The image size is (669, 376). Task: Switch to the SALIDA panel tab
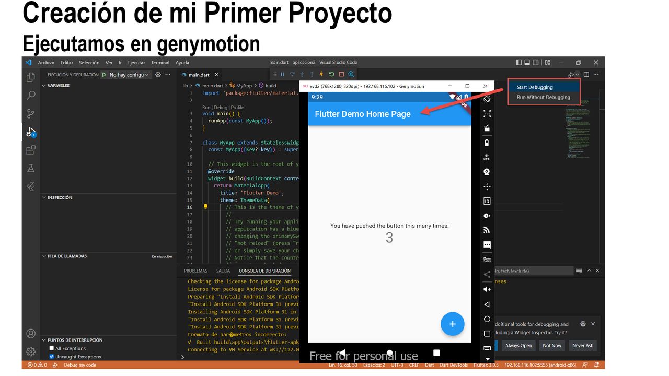(x=223, y=271)
